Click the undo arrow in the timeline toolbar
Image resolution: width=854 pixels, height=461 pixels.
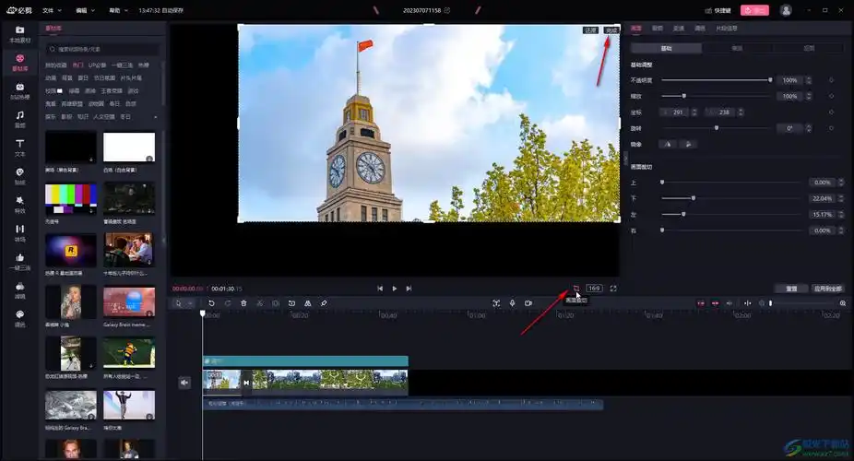point(211,303)
